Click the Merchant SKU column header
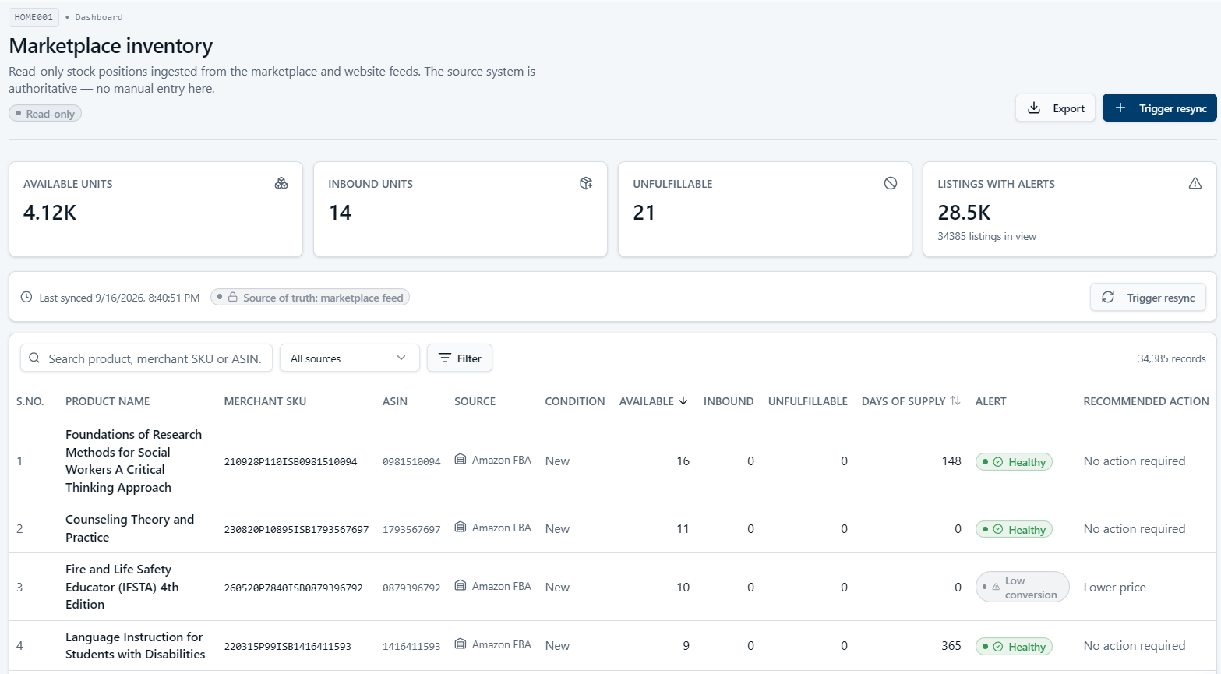The height and width of the screenshot is (674, 1221). click(x=265, y=401)
